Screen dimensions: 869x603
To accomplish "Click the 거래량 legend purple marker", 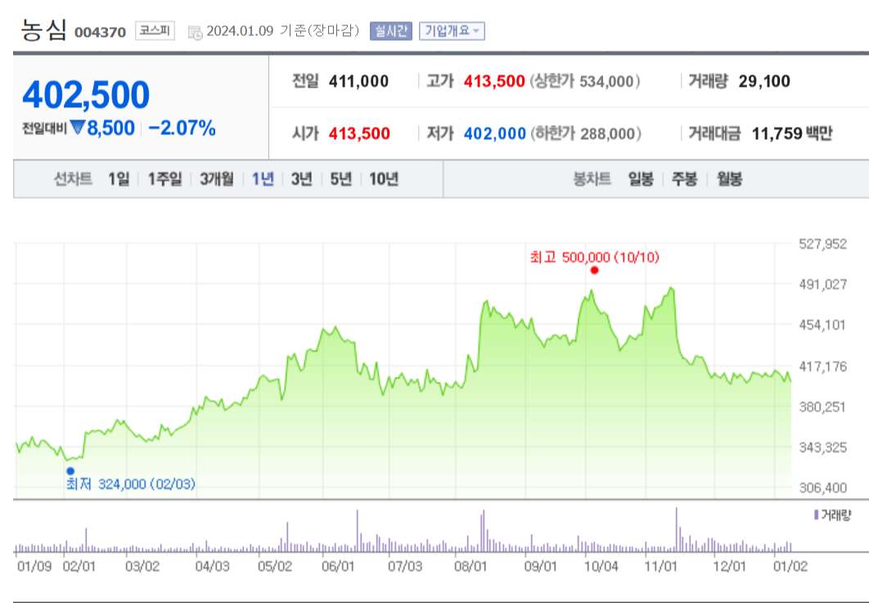I will pyautogui.click(x=816, y=515).
